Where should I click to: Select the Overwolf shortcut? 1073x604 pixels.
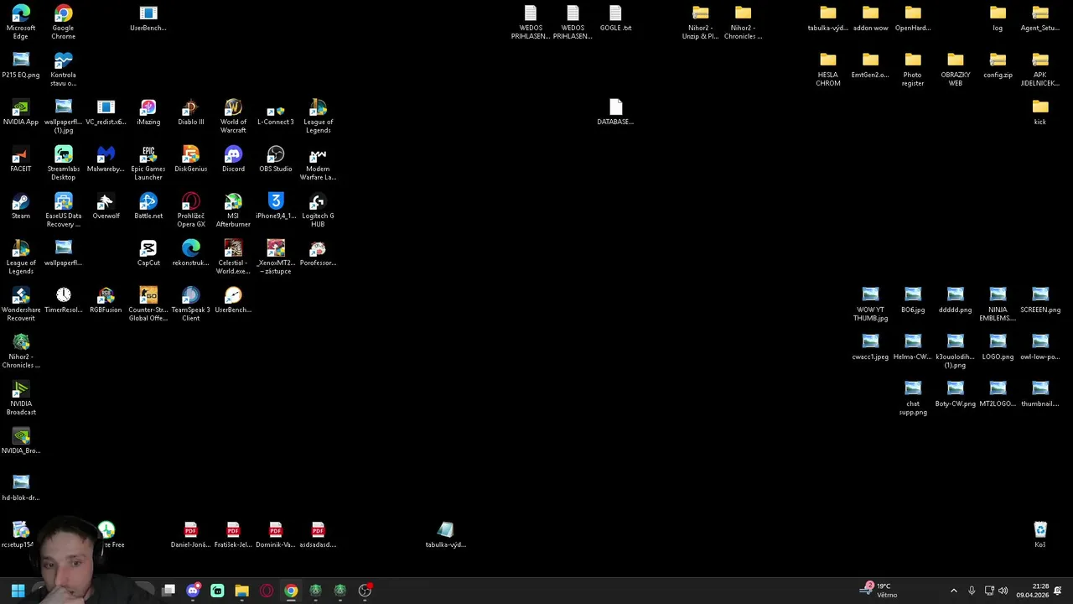106,207
